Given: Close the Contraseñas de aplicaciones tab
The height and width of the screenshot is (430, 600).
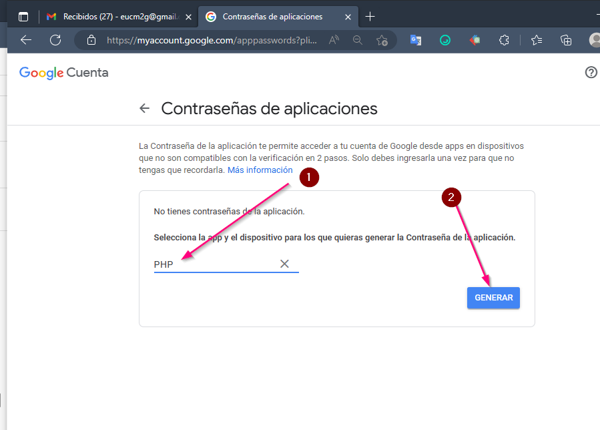Looking at the screenshot, I should pyautogui.click(x=348, y=17).
